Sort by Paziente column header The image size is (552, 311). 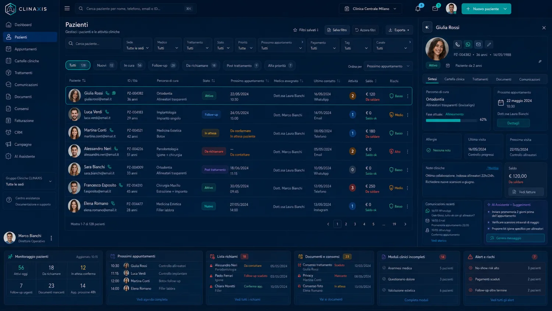click(77, 80)
